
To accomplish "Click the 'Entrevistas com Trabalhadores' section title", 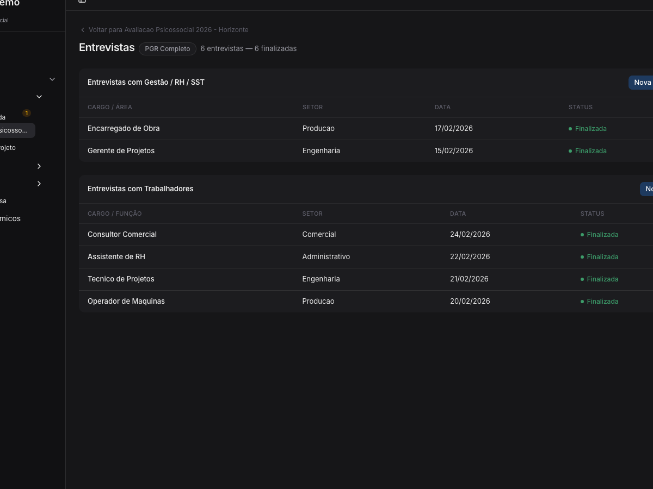I will click(140, 189).
